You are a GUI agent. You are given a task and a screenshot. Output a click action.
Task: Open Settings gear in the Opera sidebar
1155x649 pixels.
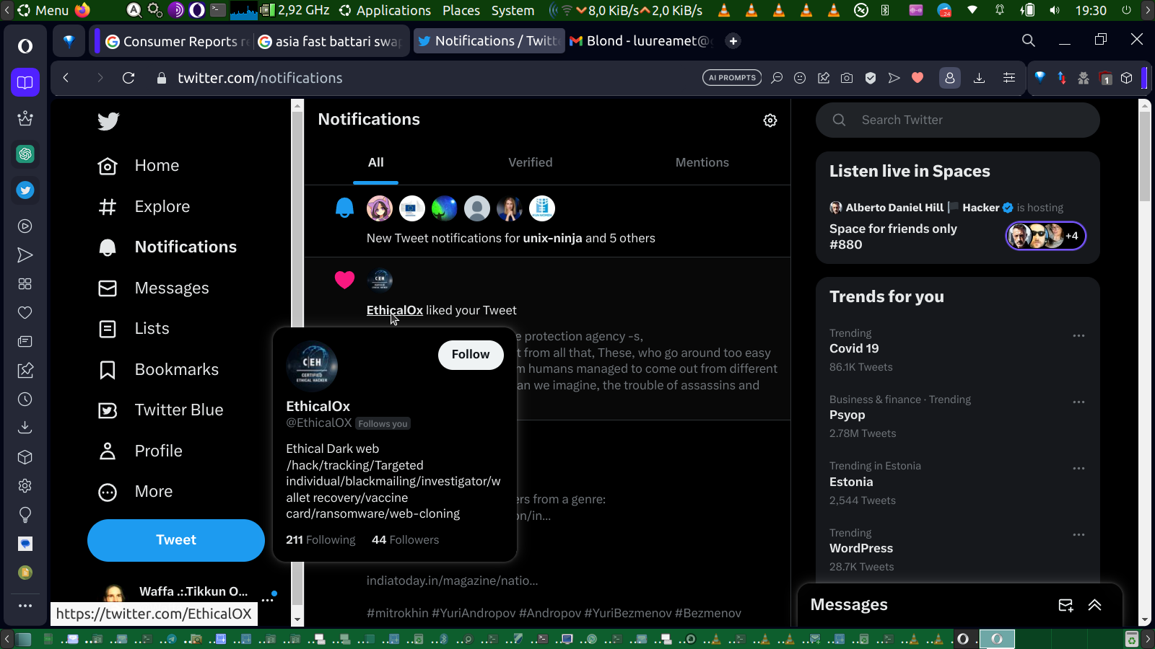click(25, 486)
